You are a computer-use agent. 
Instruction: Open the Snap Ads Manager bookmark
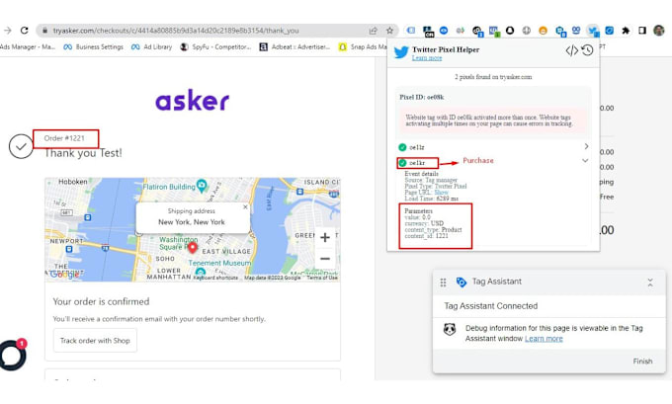click(363, 46)
